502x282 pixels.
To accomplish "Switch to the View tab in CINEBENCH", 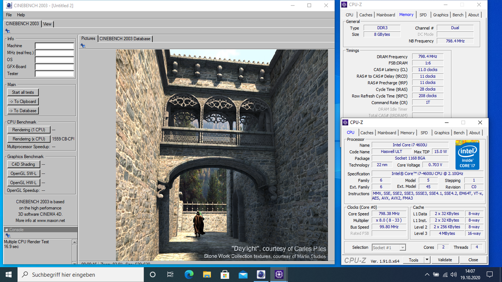I will (47, 24).
